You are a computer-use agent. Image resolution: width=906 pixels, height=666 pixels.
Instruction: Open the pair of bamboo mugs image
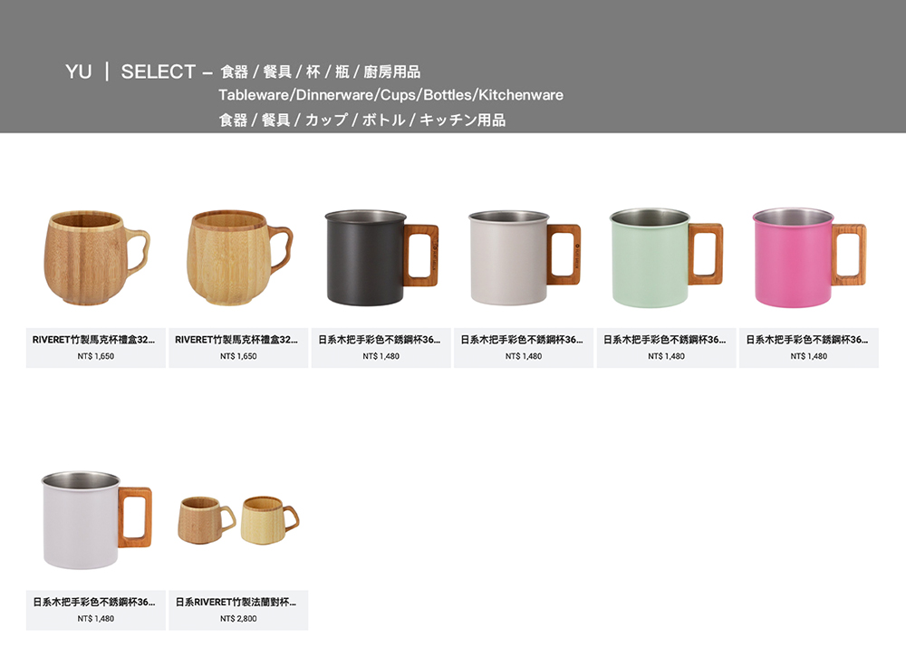(238, 520)
